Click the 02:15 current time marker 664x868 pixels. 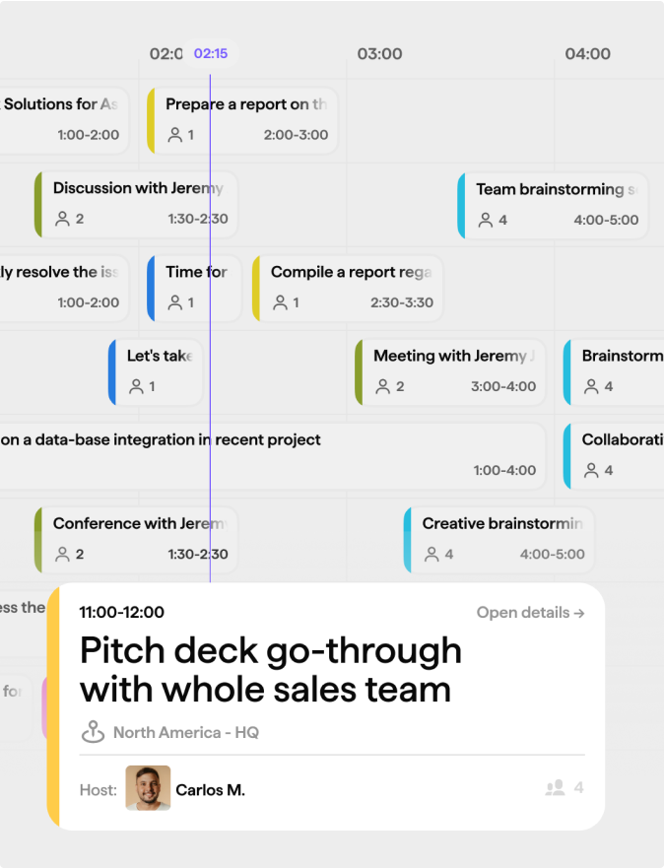click(211, 53)
